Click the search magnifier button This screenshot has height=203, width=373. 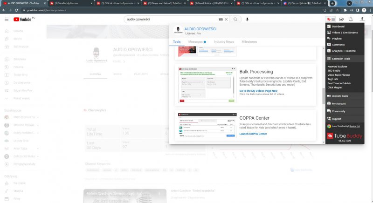pos(235,19)
